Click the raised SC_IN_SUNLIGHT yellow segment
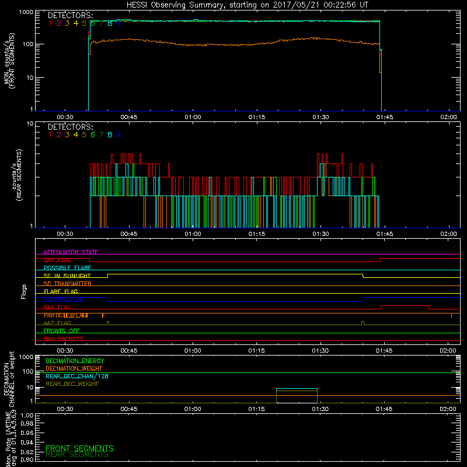 pyautogui.click(x=235, y=274)
